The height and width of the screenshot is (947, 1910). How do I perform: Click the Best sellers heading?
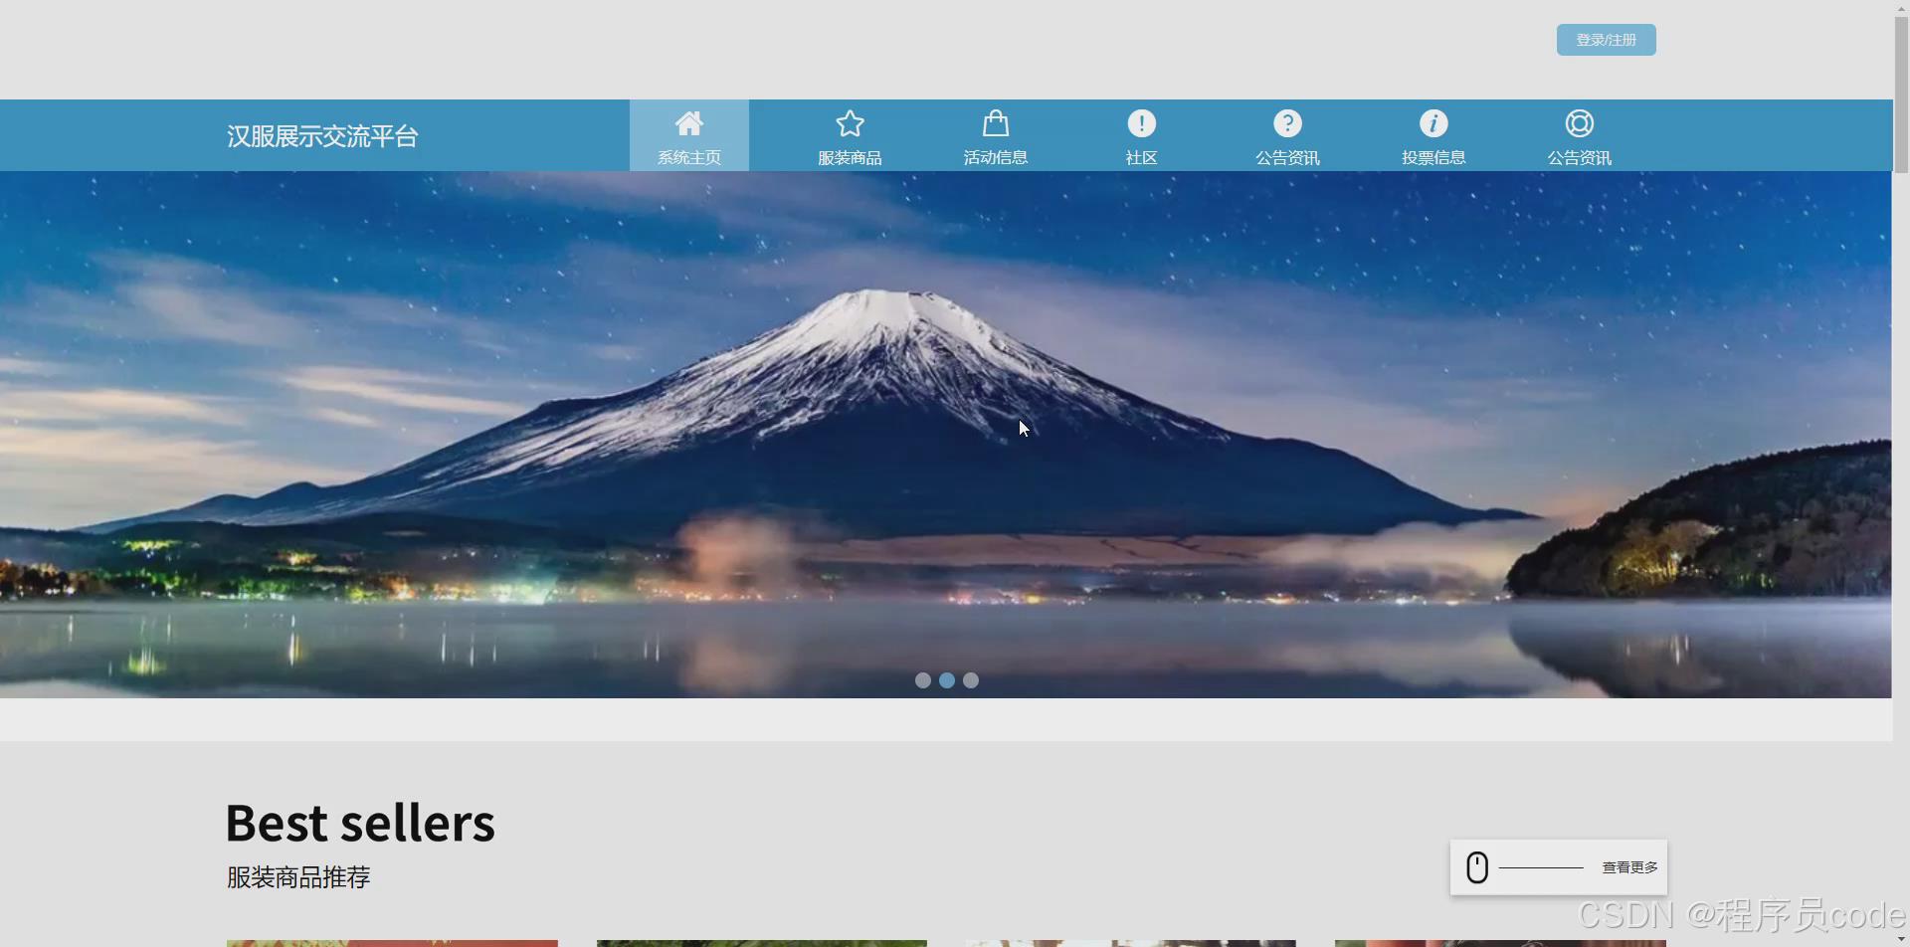(x=360, y=824)
